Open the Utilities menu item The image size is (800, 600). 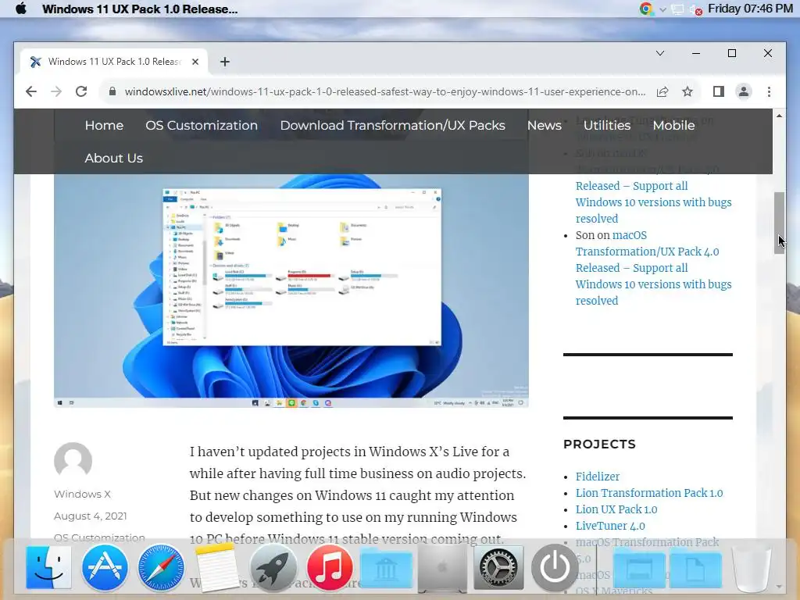pos(606,126)
